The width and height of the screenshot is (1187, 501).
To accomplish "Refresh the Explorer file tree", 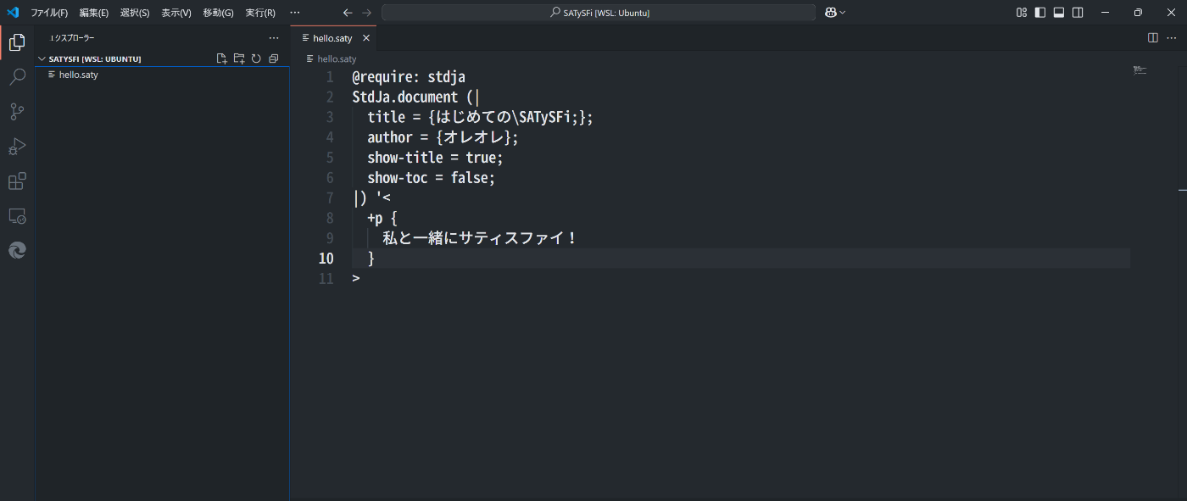I will point(256,58).
